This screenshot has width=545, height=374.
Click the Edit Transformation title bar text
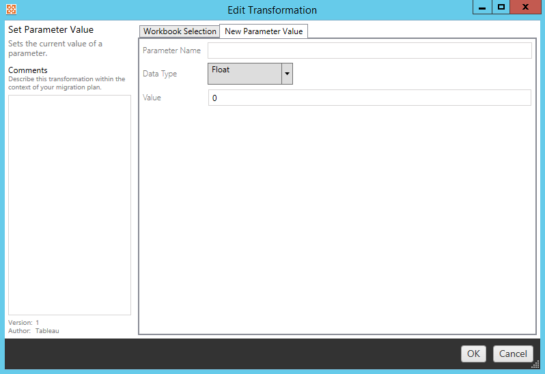point(272,10)
